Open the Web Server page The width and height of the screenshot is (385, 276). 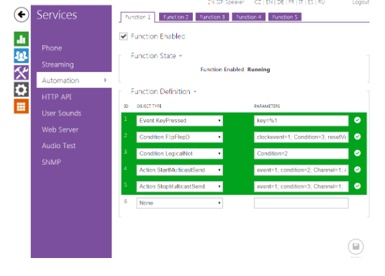pyautogui.click(x=60, y=129)
